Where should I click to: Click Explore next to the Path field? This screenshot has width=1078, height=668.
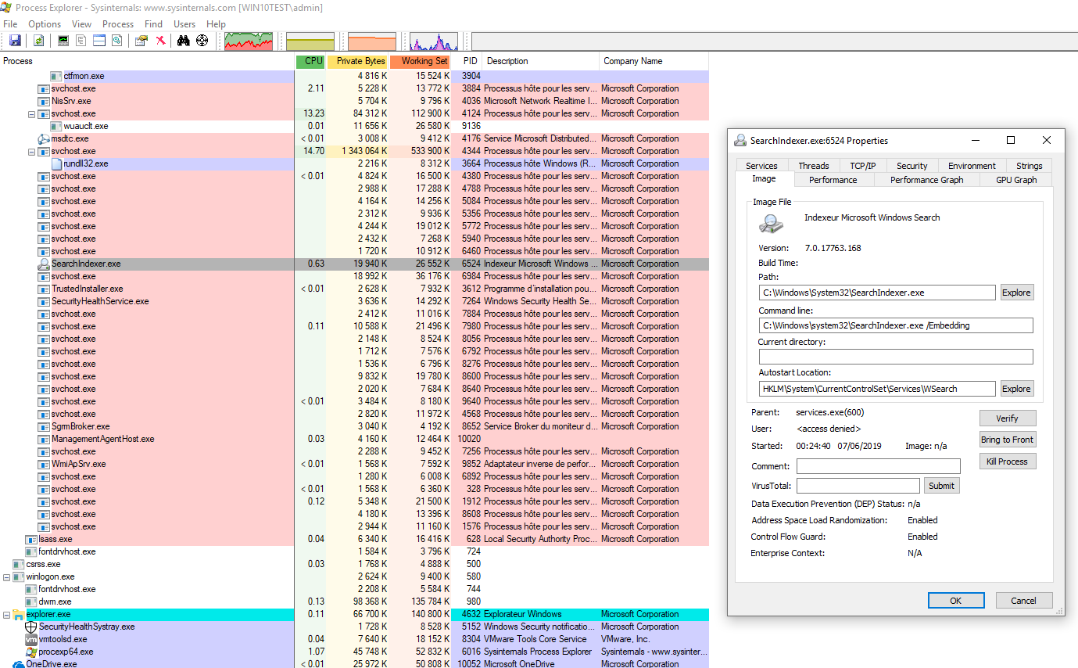pos(1016,293)
